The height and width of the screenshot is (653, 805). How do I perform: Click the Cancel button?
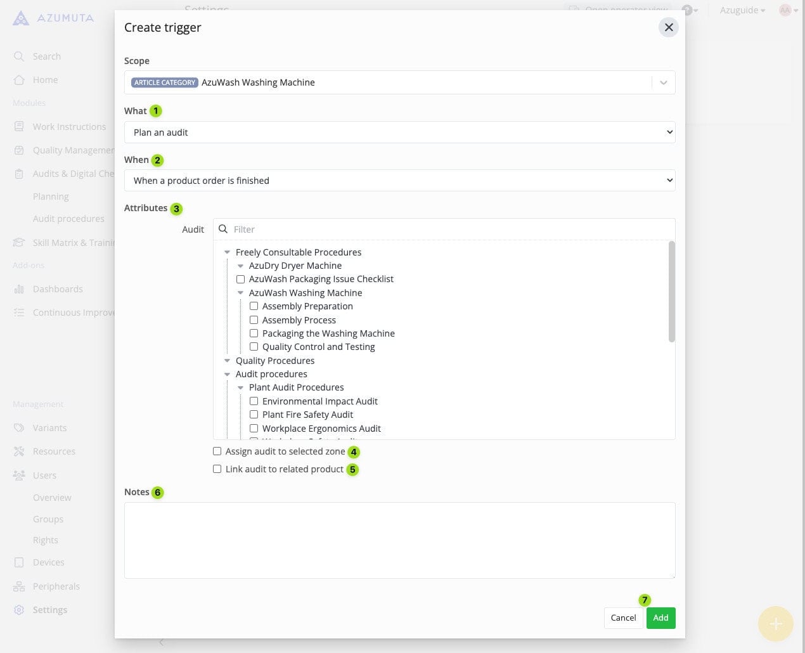pyautogui.click(x=623, y=617)
